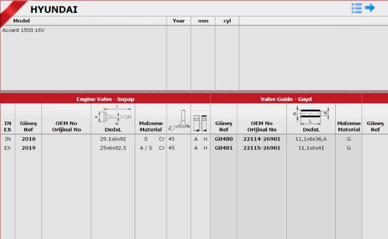The image size is (388, 239).
Task: Click the Year column header
Action: tap(179, 21)
